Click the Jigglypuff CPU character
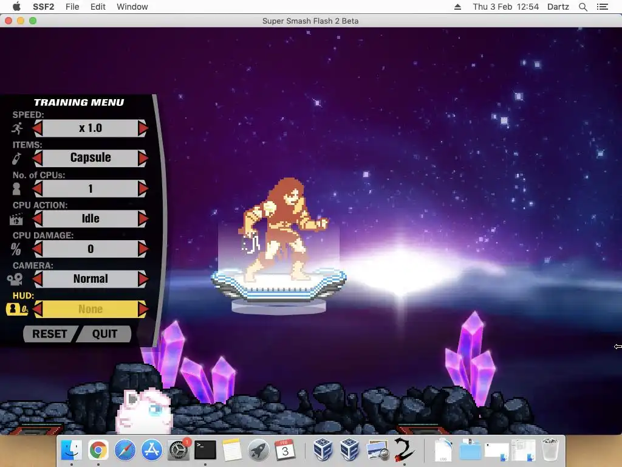622x467 pixels. (x=144, y=412)
